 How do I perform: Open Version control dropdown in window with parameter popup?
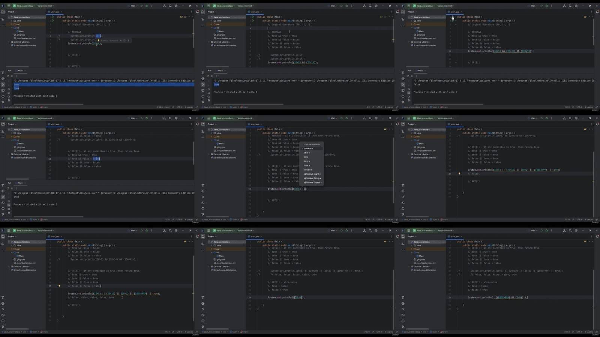point(245,118)
